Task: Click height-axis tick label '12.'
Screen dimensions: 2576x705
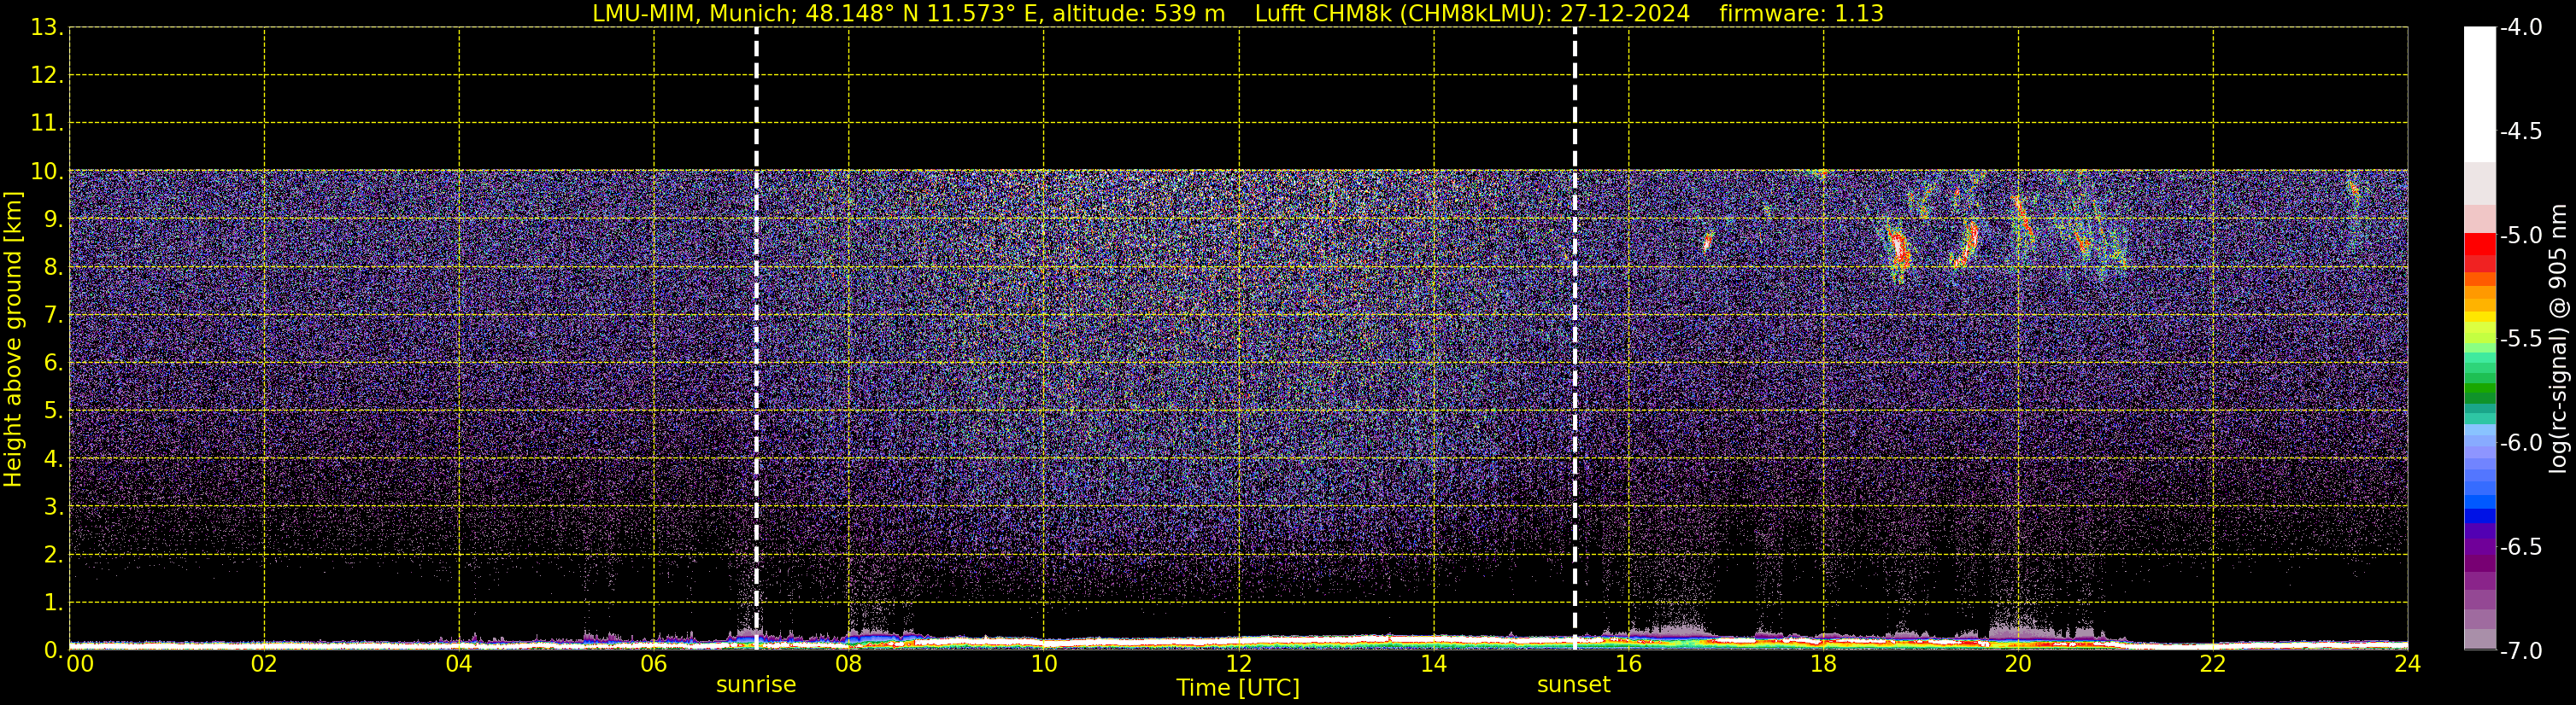Action: [x=46, y=76]
